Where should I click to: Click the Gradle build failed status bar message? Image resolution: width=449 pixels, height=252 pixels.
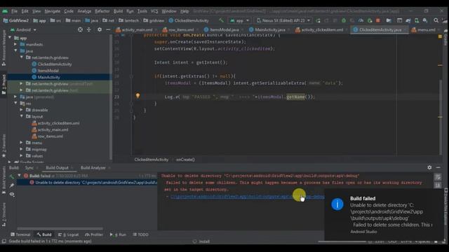click(50, 241)
